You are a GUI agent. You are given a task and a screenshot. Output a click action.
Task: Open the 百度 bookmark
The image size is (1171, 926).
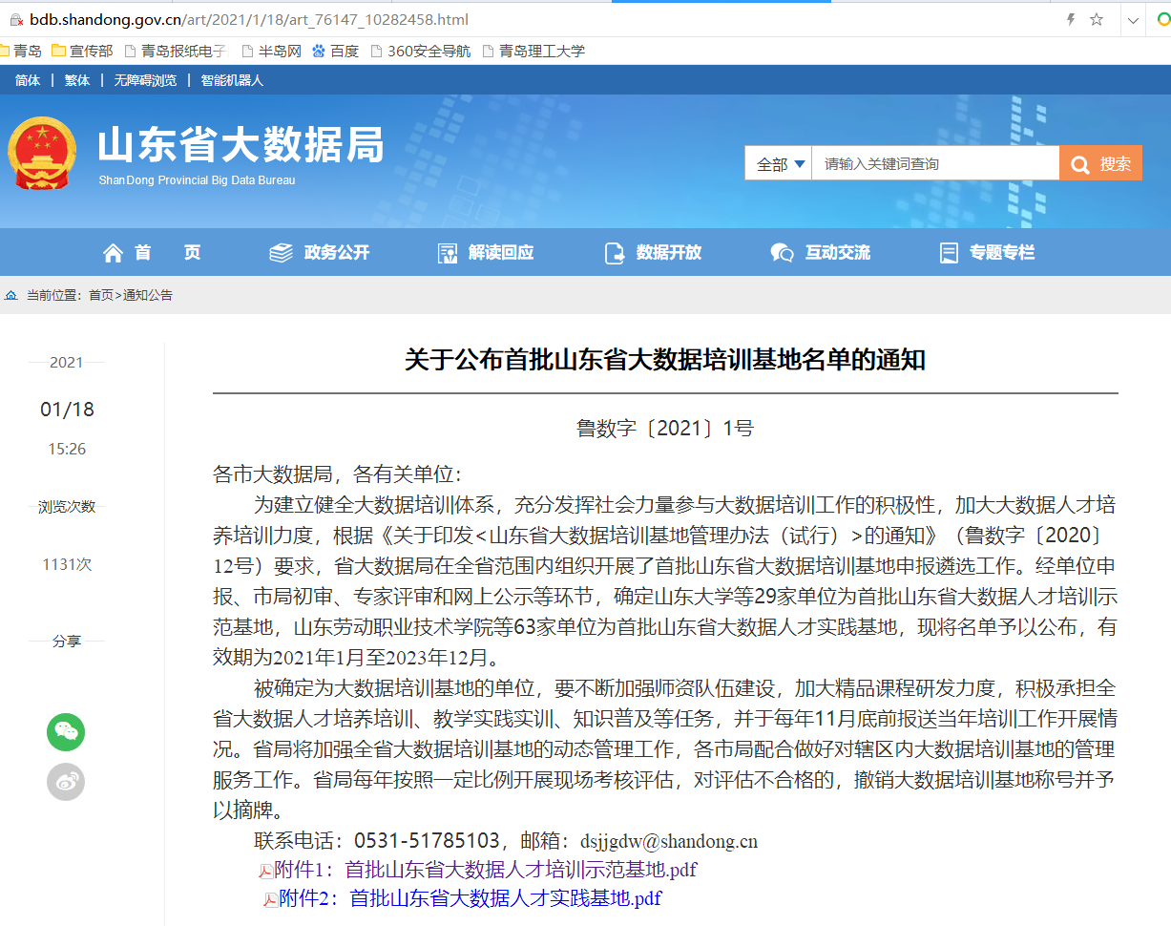click(335, 52)
